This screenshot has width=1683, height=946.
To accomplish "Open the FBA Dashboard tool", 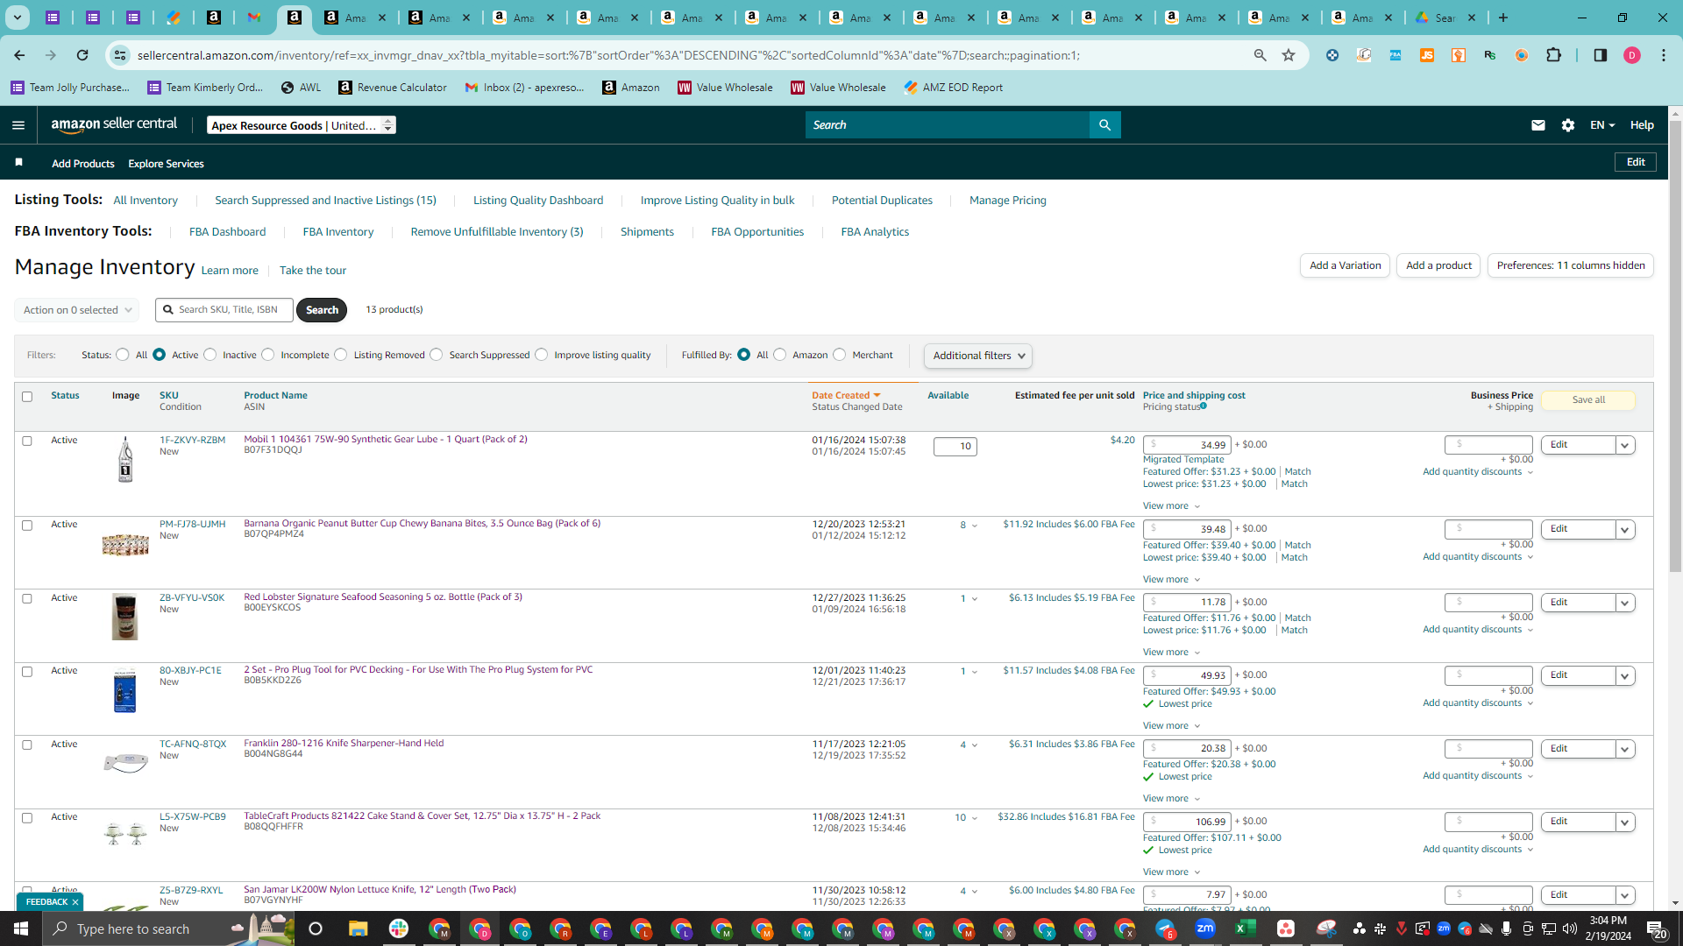I will coord(227,232).
